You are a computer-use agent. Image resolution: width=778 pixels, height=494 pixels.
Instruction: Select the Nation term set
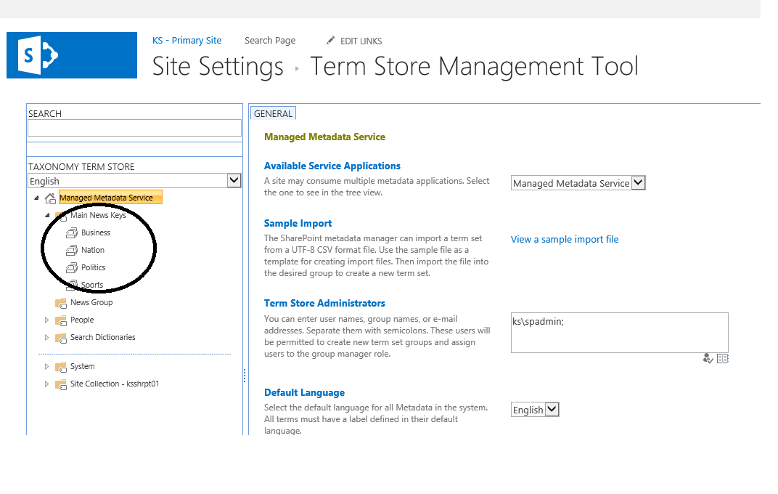coord(93,250)
